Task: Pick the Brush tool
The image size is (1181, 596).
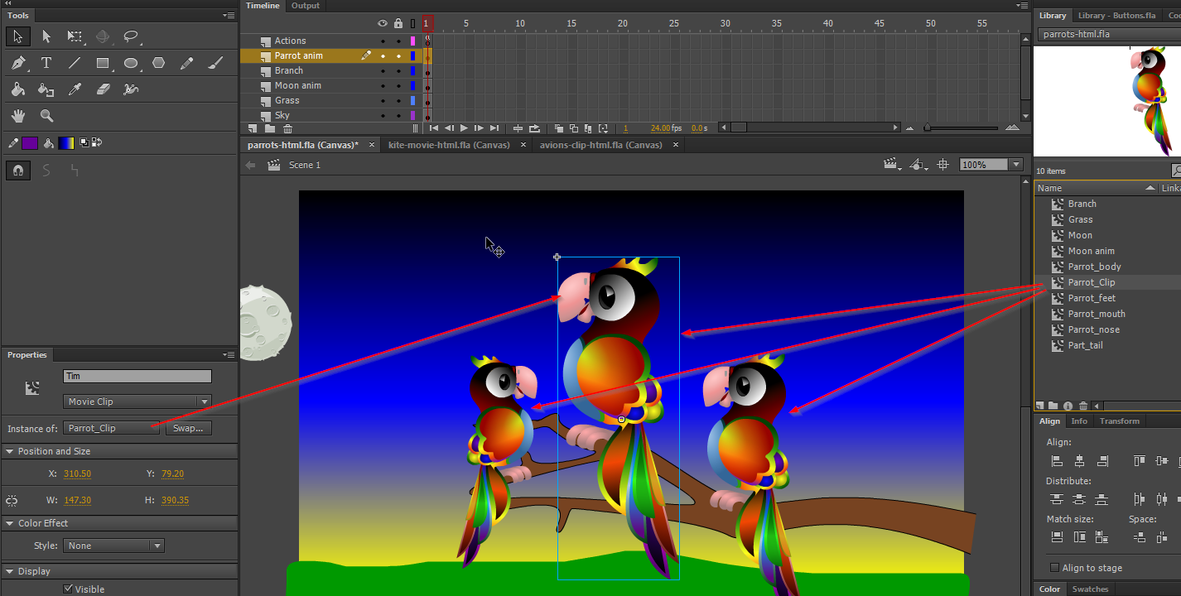Action: pyautogui.click(x=215, y=63)
